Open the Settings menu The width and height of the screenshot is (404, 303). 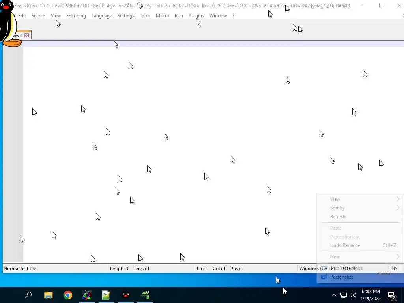126,16
